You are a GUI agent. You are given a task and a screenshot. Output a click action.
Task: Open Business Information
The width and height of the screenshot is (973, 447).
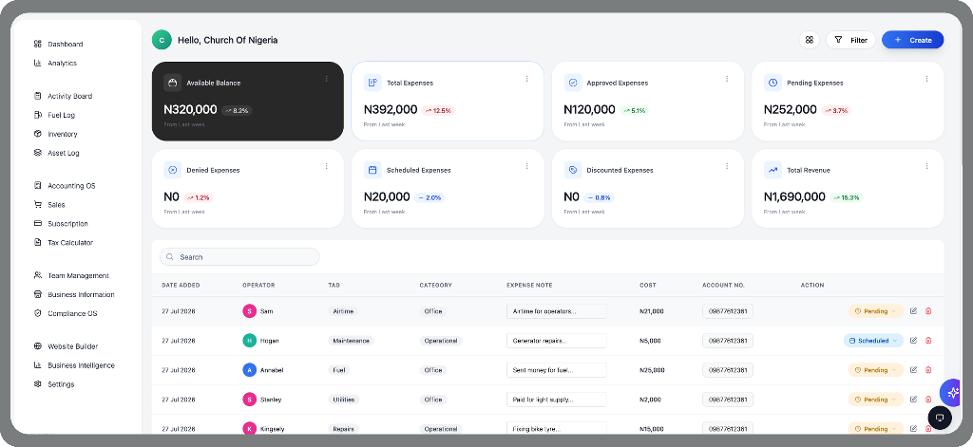coord(74,294)
